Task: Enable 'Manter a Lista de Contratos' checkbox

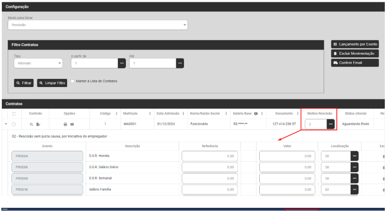Action: point(73,81)
